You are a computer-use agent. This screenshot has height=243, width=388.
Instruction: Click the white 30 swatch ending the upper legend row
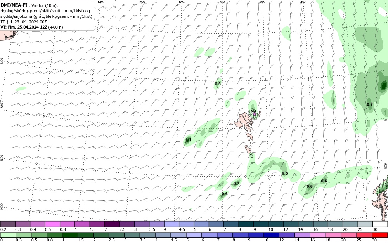point(380,224)
